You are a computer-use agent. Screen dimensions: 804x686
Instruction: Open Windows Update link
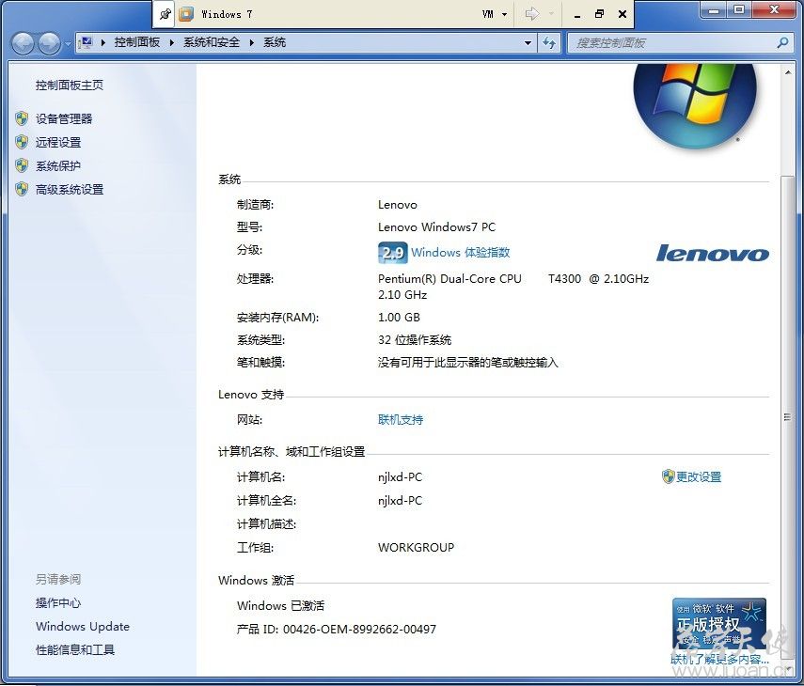pyautogui.click(x=83, y=627)
